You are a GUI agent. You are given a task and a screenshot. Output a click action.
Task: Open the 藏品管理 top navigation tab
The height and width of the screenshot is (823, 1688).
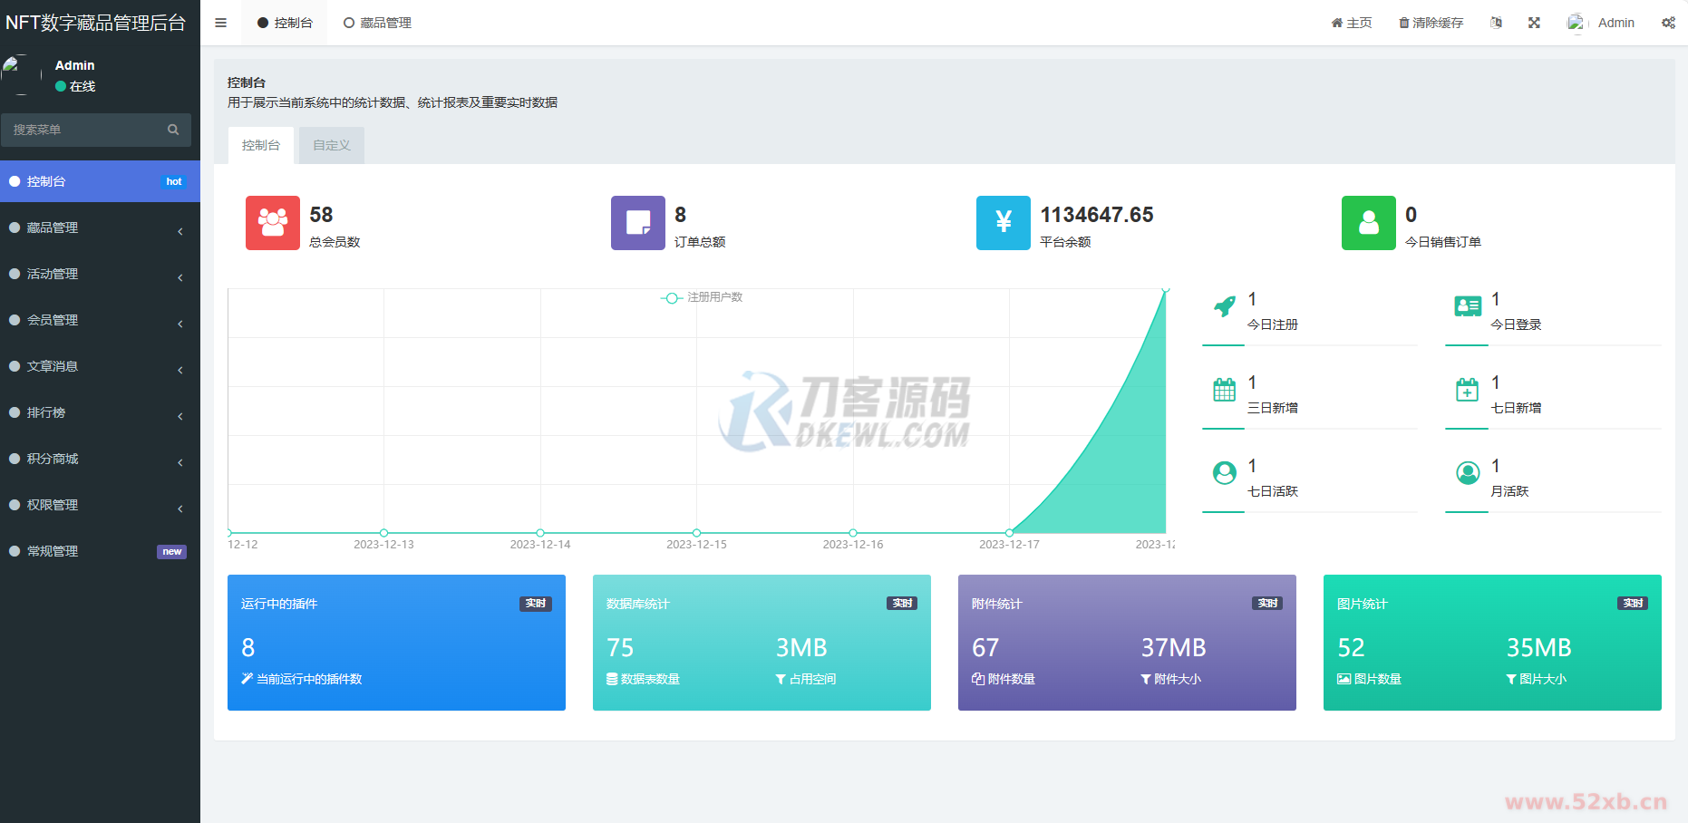pos(377,23)
